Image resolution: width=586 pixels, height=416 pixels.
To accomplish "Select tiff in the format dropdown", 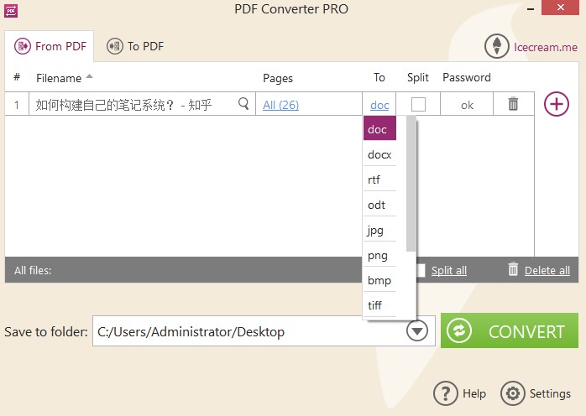I will (x=379, y=305).
